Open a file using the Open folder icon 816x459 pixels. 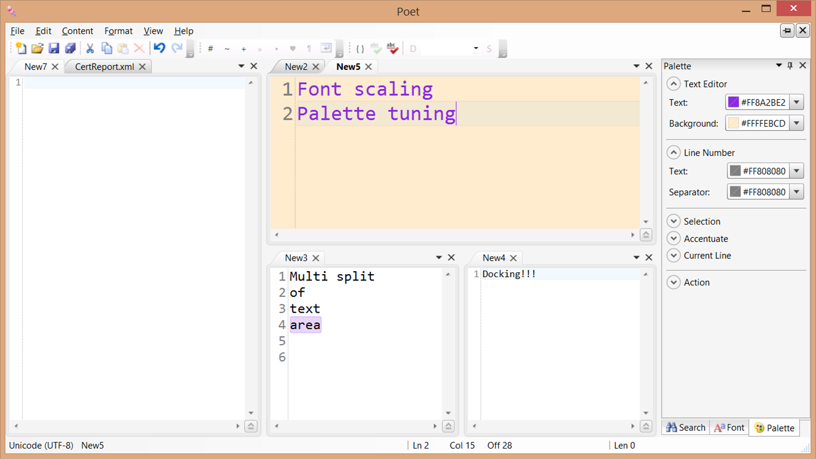pos(37,48)
